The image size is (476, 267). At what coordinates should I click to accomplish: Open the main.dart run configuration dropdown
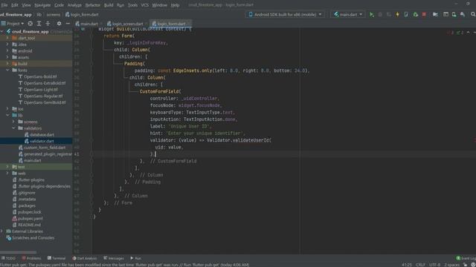coord(348,15)
